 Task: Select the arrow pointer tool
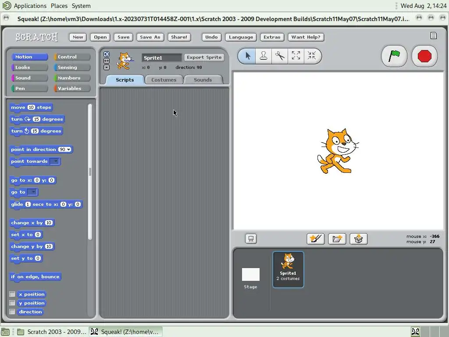coord(248,56)
